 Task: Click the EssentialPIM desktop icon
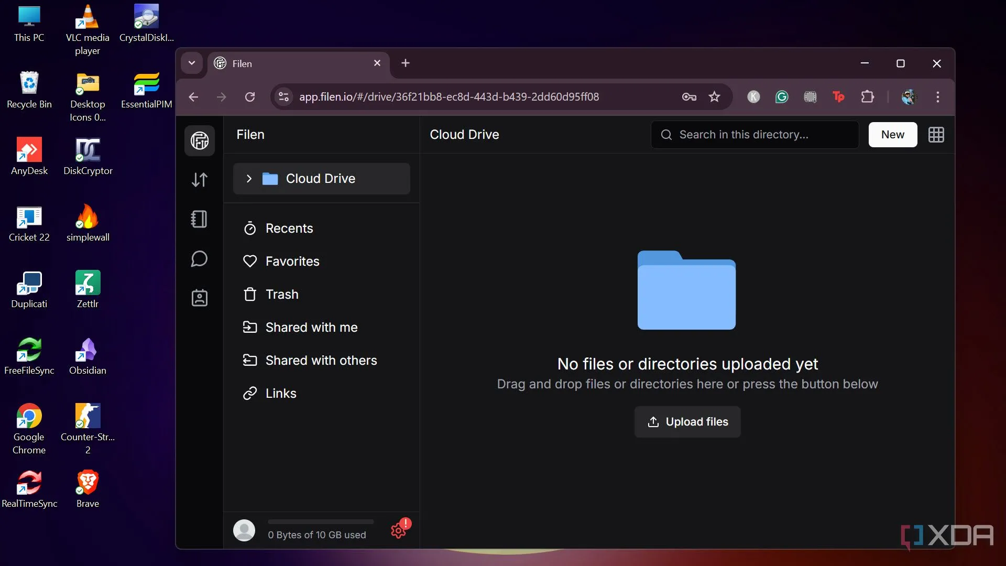coord(147,90)
